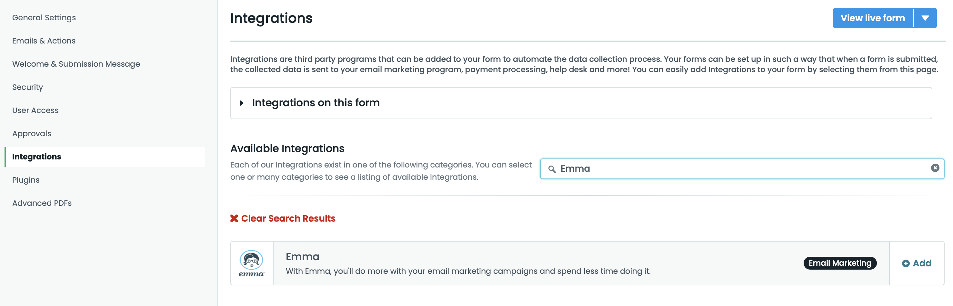Click the Email Marketing category tag
This screenshot has height=306, width=953.
(839, 263)
